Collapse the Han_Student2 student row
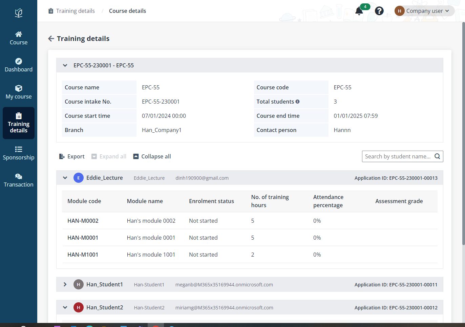The width and height of the screenshot is (465, 327). (65, 307)
